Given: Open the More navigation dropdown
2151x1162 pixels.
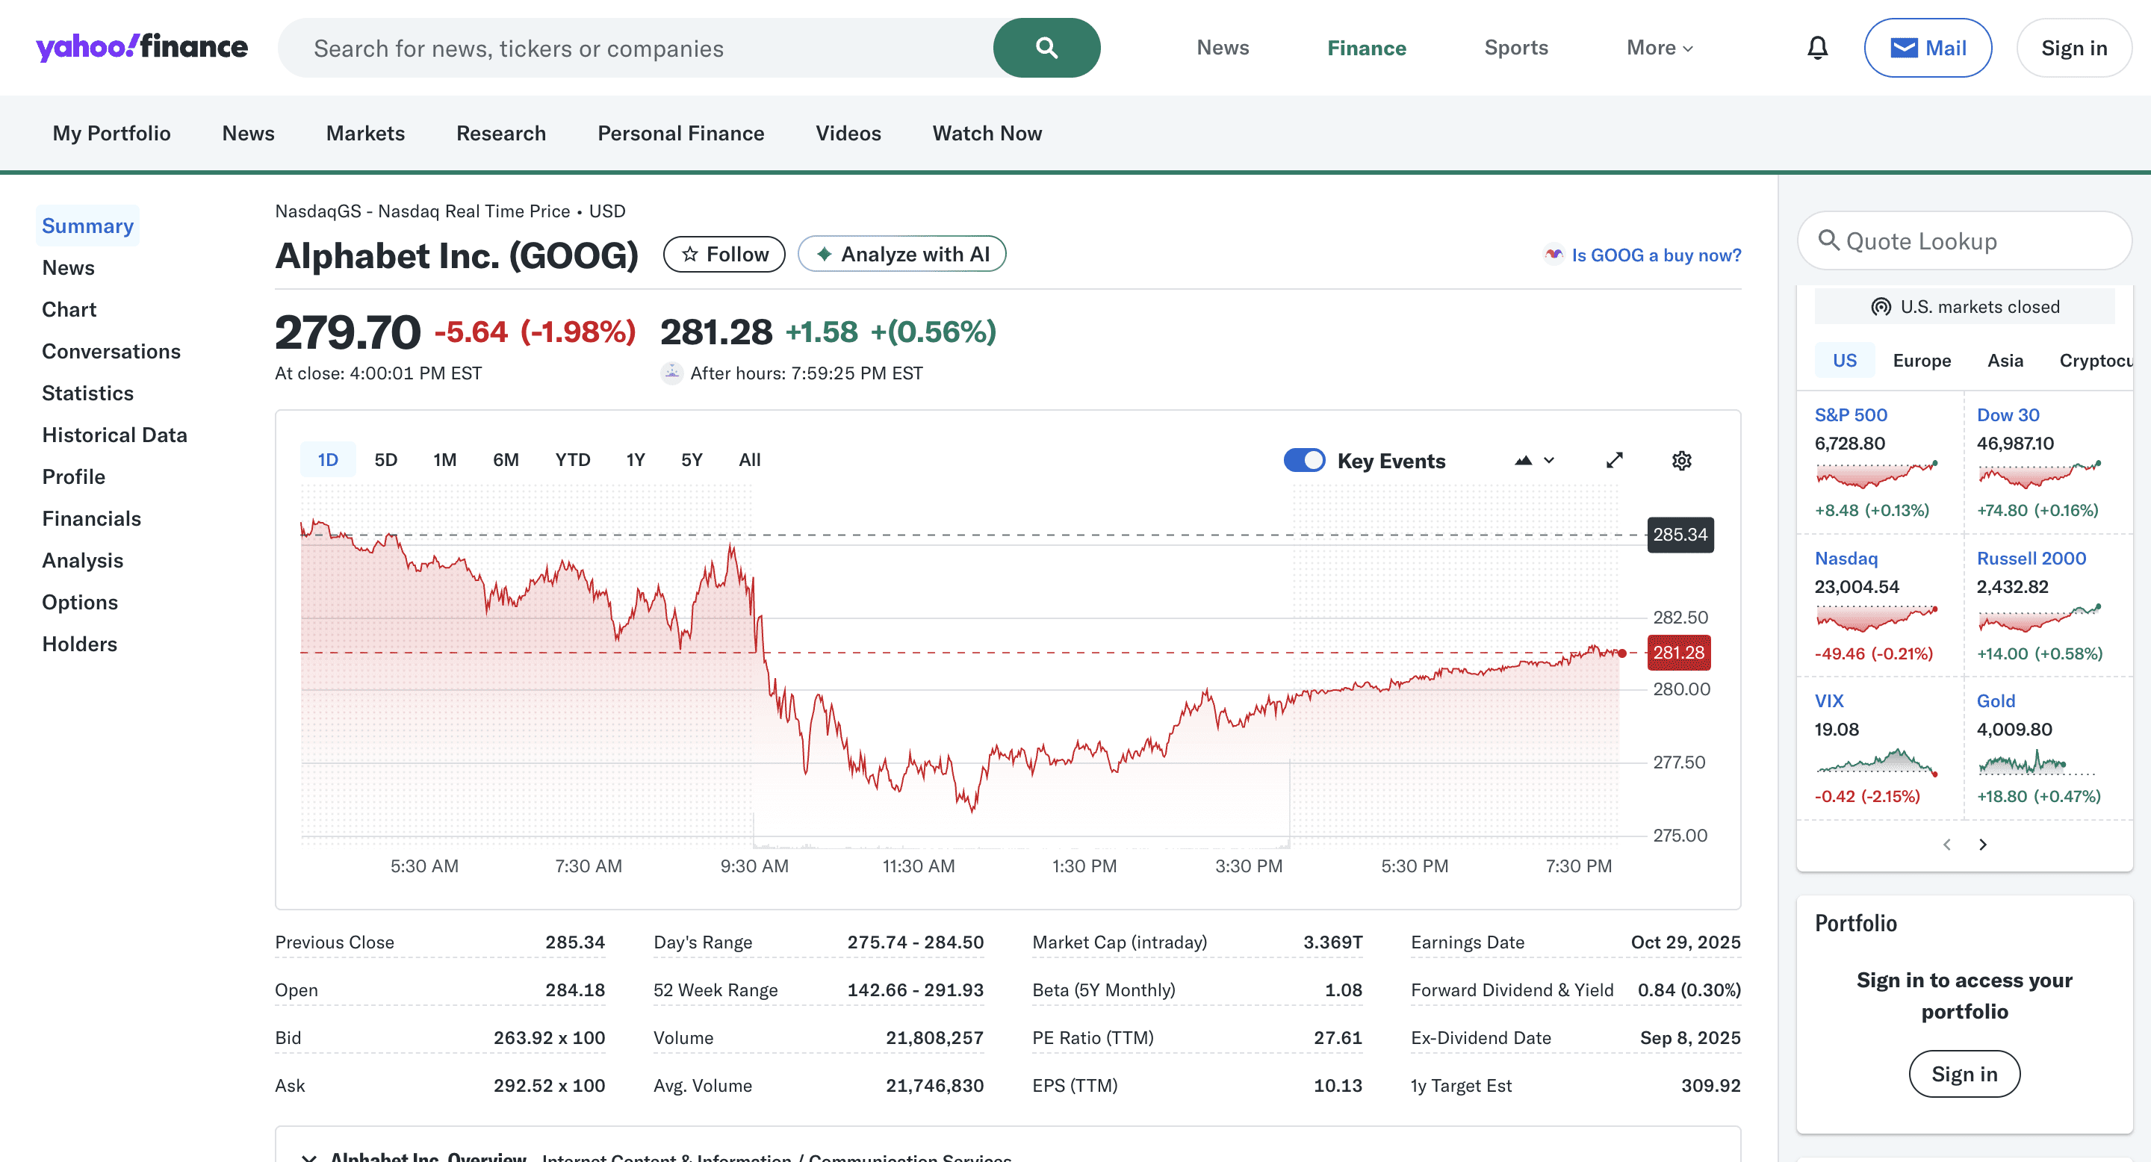Looking at the screenshot, I should [1658, 48].
